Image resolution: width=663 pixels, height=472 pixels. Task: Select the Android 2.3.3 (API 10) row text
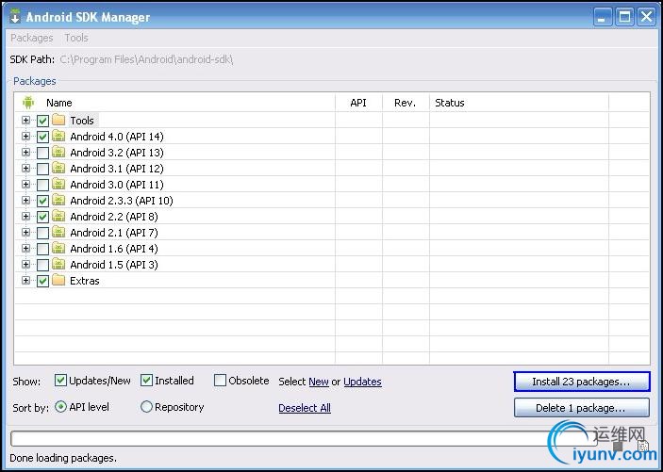(x=122, y=201)
